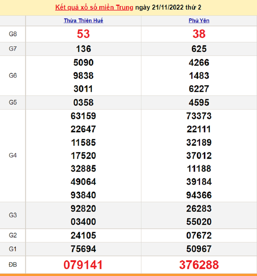Image resolution: width=257 pixels, height=276 pixels.
Task: Open the Phú Yên province link
Action: point(199,21)
